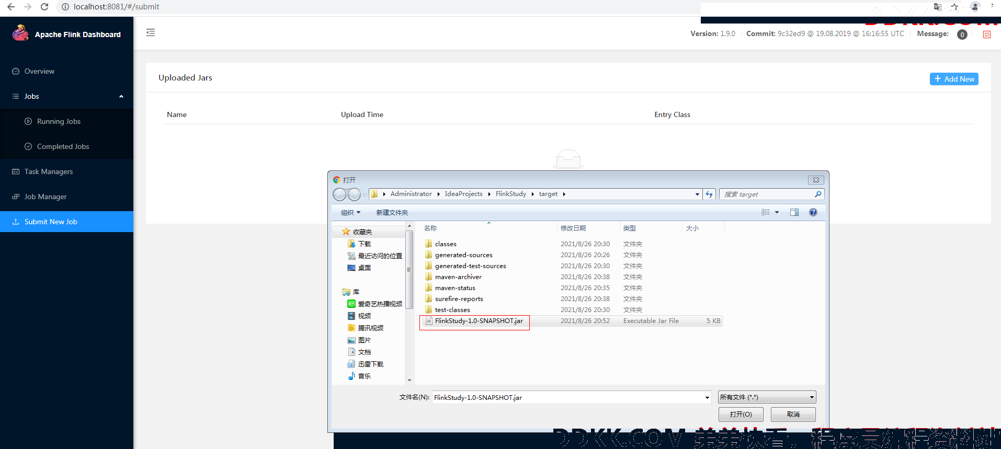Click the message count badge
Image resolution: width=1001 pixels, height=449 pixels.
[962, 34]
